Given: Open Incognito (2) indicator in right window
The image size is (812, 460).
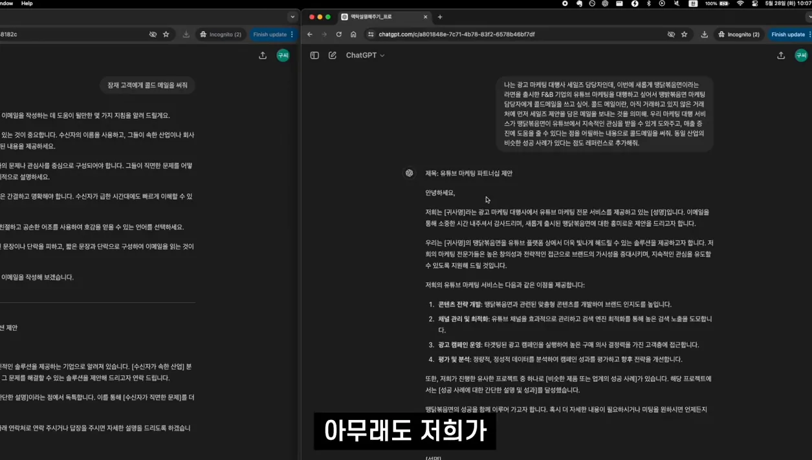Looking at the screenshot, I should point(739,34).
